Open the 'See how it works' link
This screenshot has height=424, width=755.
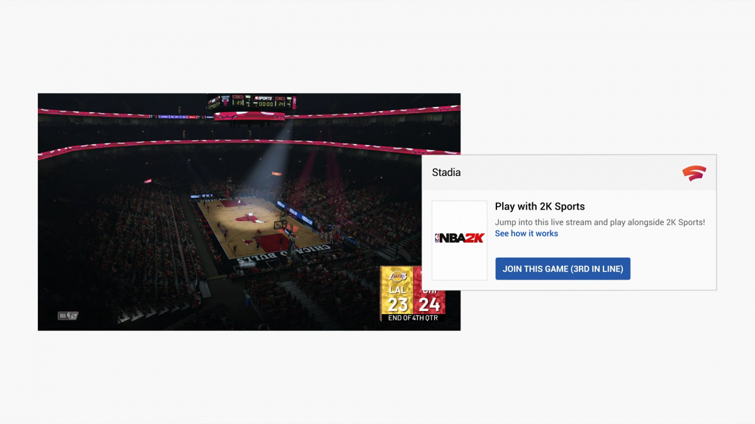click(x=526, y=234)
